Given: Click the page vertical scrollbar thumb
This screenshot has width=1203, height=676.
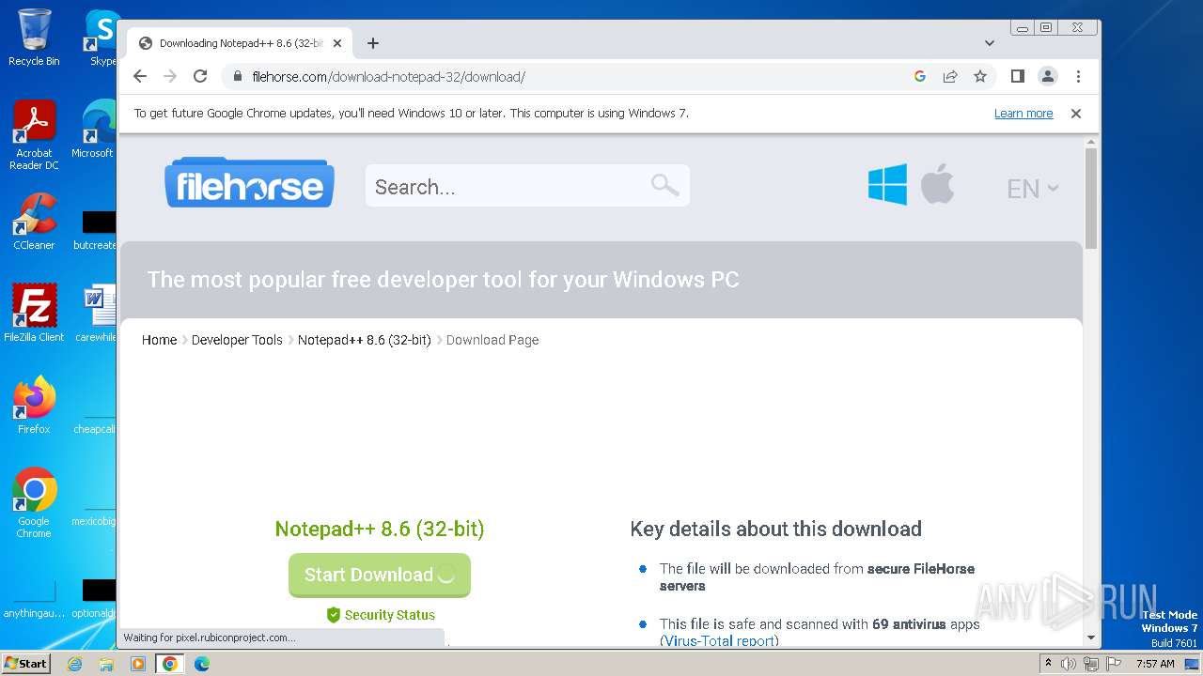Looking at the screenshot, I should coord(1091,198).
